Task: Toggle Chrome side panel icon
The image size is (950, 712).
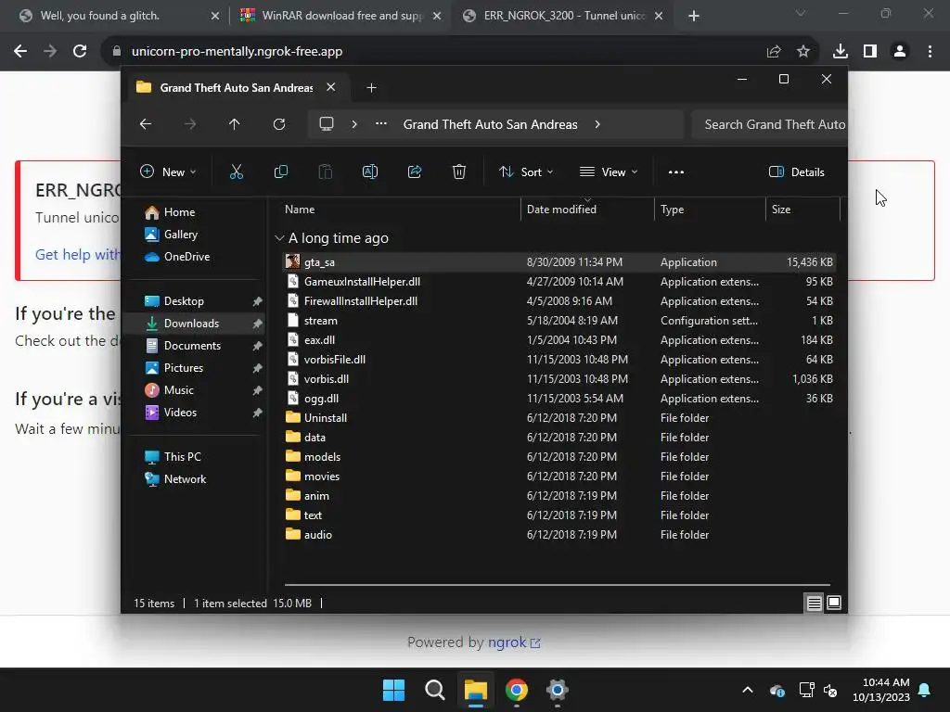Action: (870, 52)
